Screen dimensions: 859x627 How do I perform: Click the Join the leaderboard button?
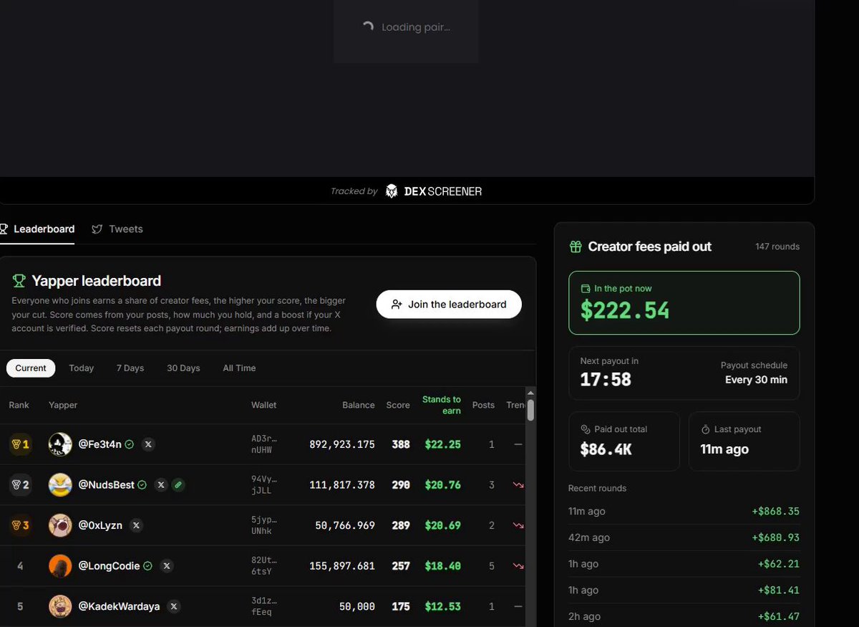[449, 305]
